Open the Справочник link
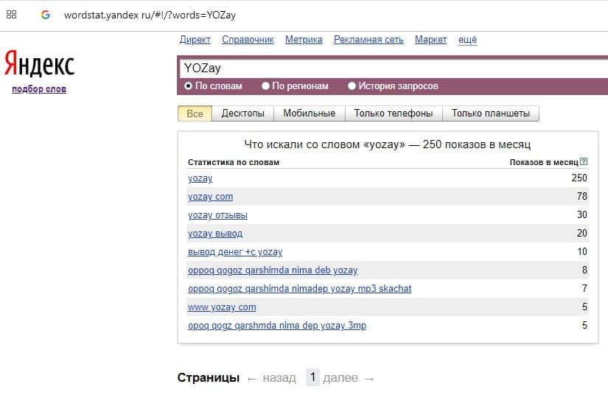 (248, 40)
